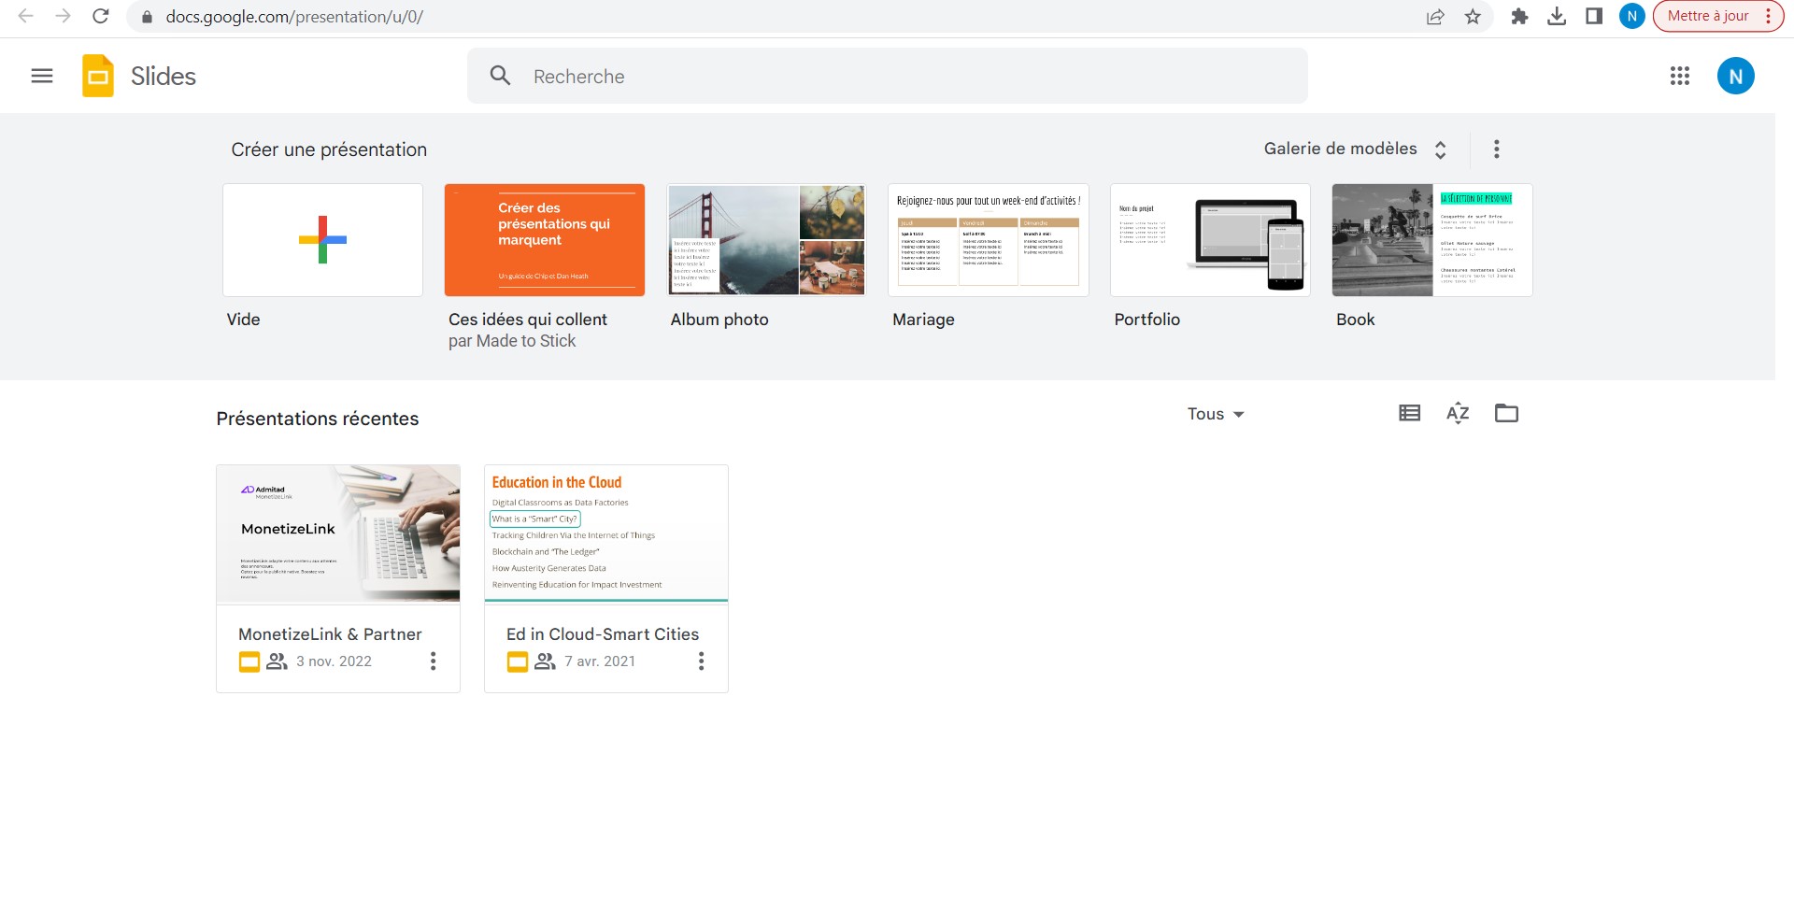Switch to list view display

coord(1409,413)
